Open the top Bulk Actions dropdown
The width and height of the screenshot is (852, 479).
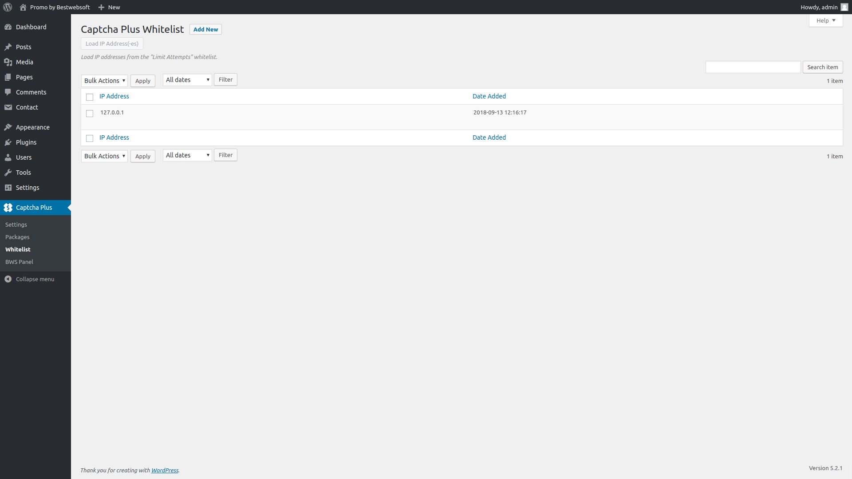pos(104,81)
